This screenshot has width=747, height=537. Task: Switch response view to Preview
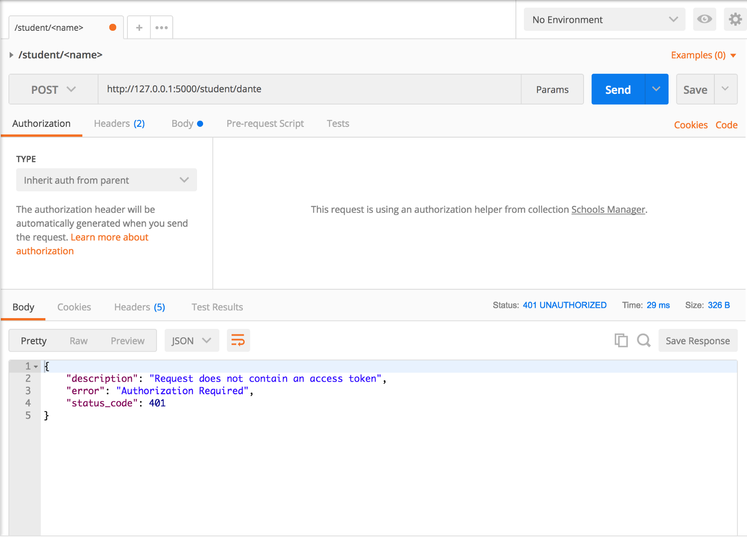(x=127, y=341)
